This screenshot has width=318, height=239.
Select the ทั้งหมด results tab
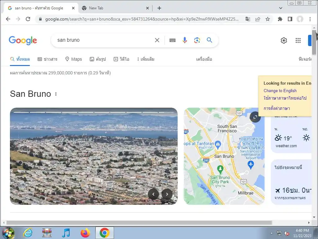tap(20, 59)
